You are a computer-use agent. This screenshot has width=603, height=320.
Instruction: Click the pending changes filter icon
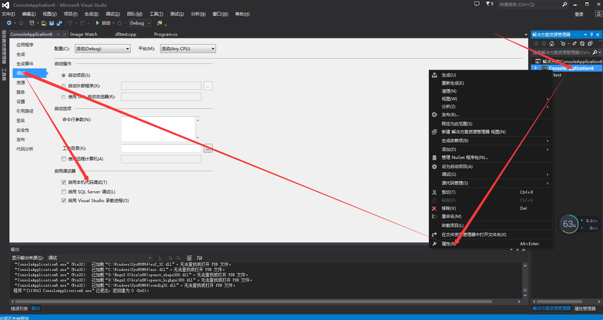click(x=563, y=44)
